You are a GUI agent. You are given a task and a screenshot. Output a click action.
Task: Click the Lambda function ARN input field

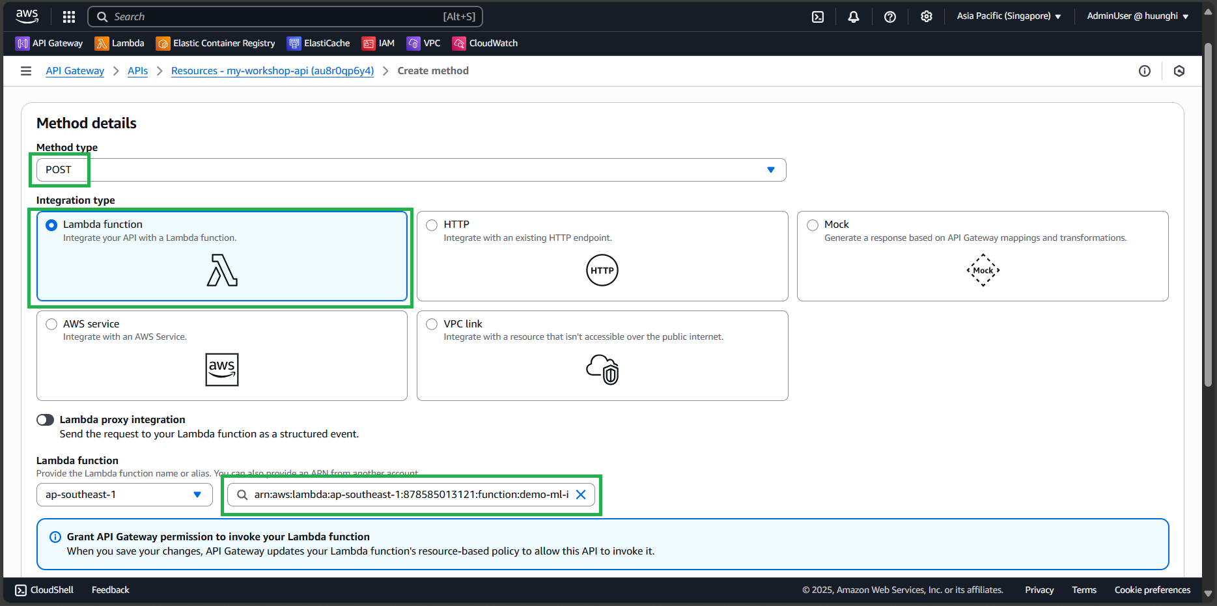tap(411, 495)
